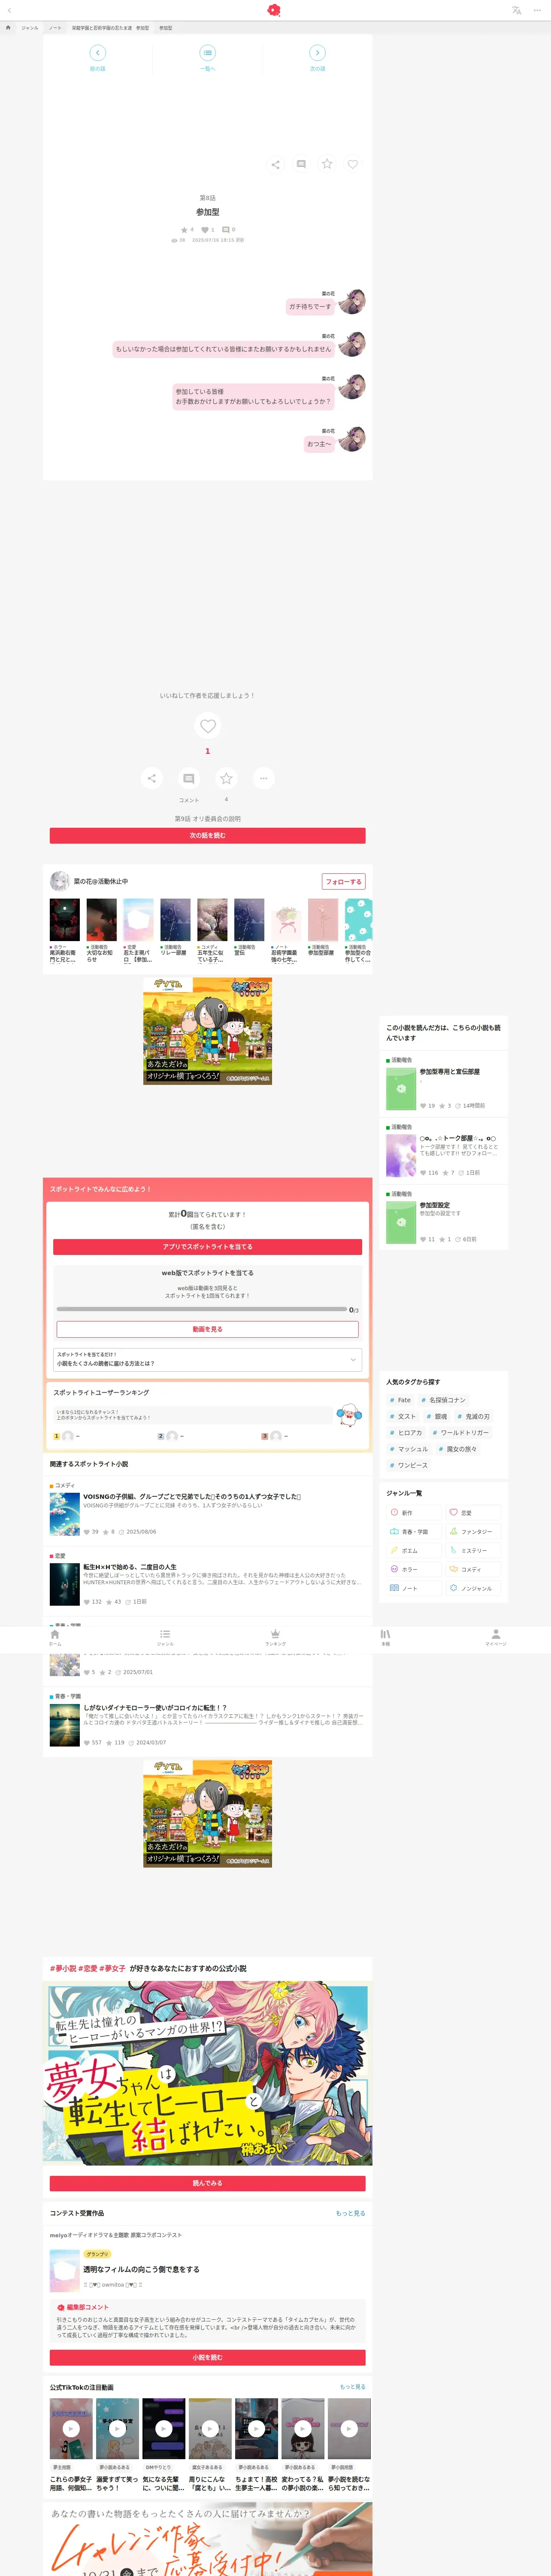Go to previous episode arrow

(x=97, y=52)
